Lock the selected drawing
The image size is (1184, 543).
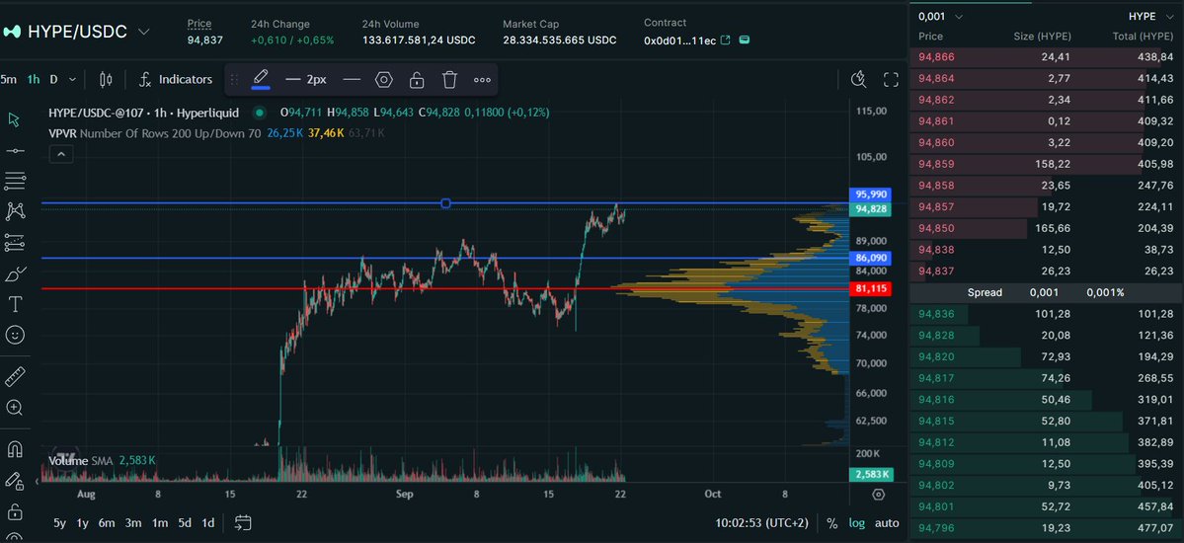[416, 79]
